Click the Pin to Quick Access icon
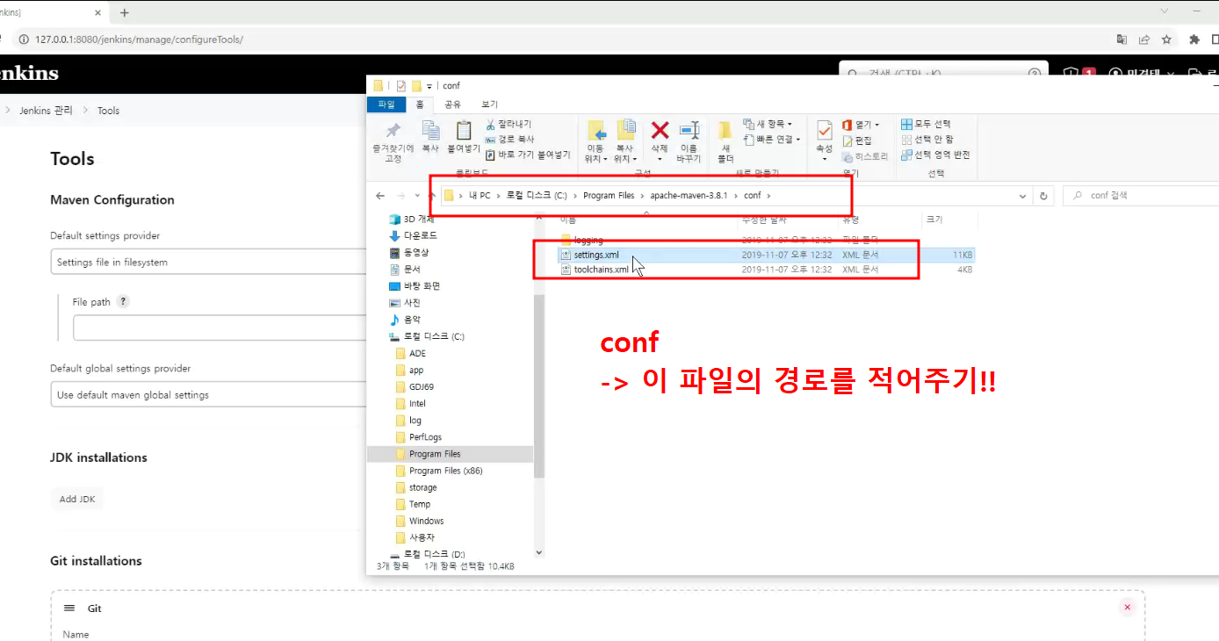The width and height of the screenshot is (1219, 641). point(393,131)
